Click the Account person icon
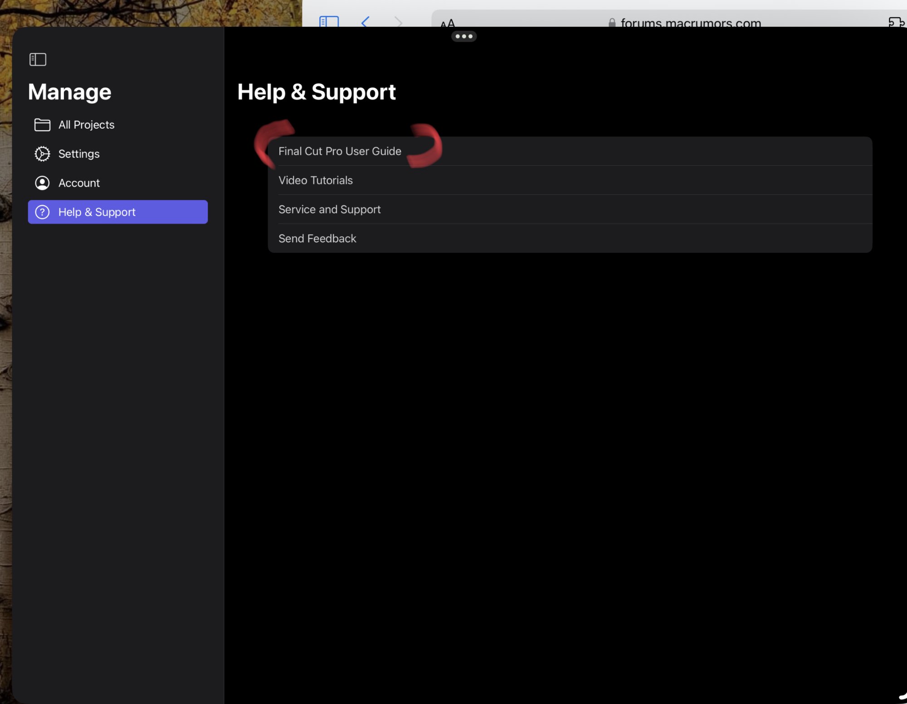The width and height of the screenshot is (907, 704). (x=42, y=183)
